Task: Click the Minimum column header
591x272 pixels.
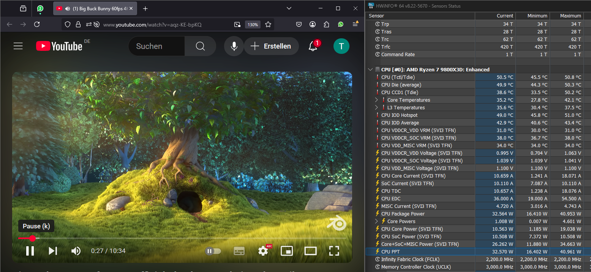Action: point(533,16)
